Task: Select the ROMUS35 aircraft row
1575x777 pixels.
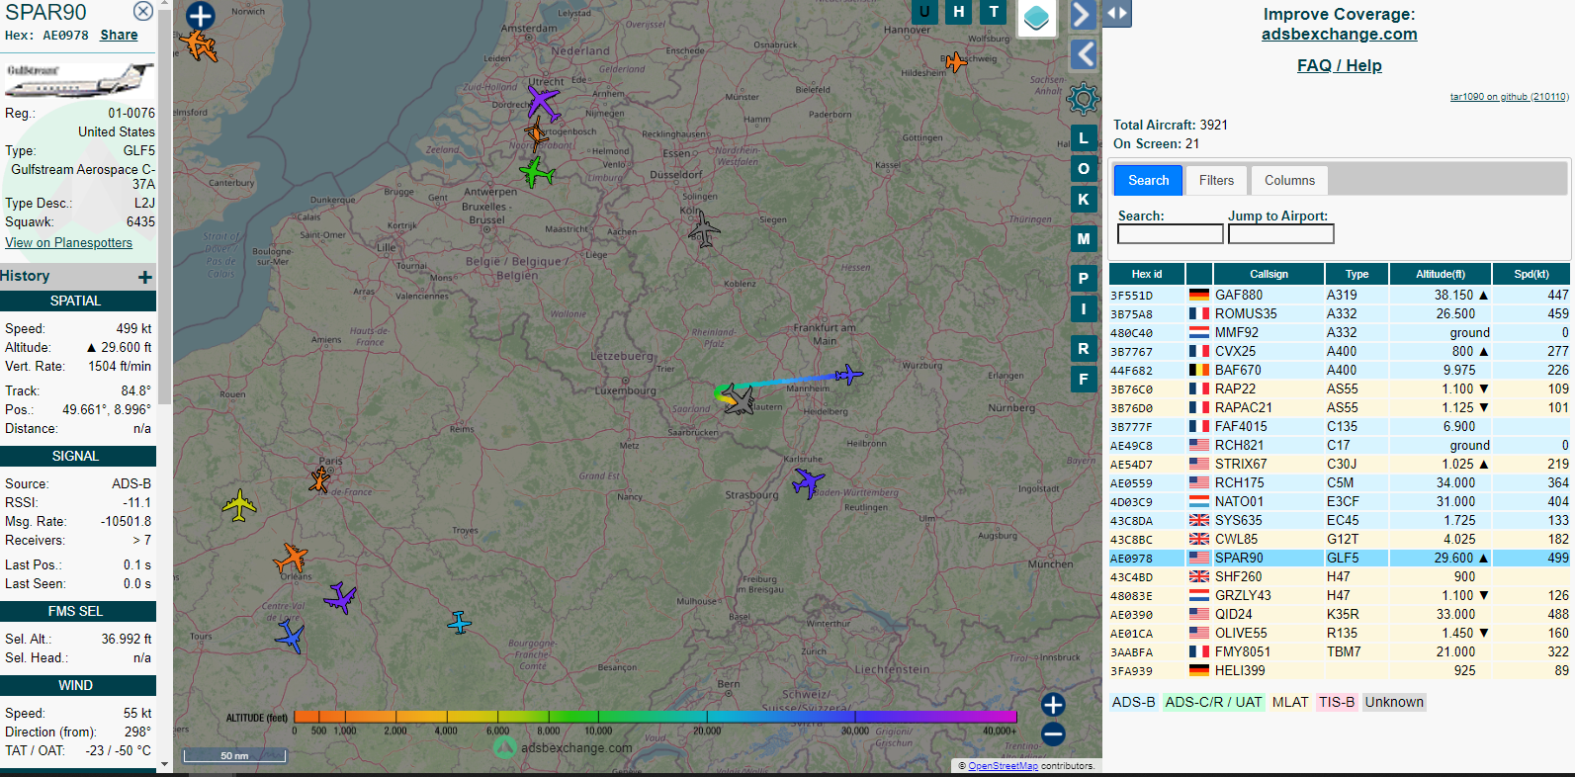Action: pyautogui.click(x=1340, y=313)
